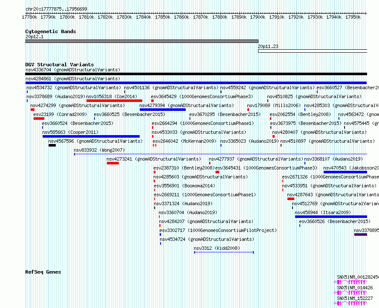
Task: Click the Cytogenetic Bands track title
Action: click(x=51, y=31)
